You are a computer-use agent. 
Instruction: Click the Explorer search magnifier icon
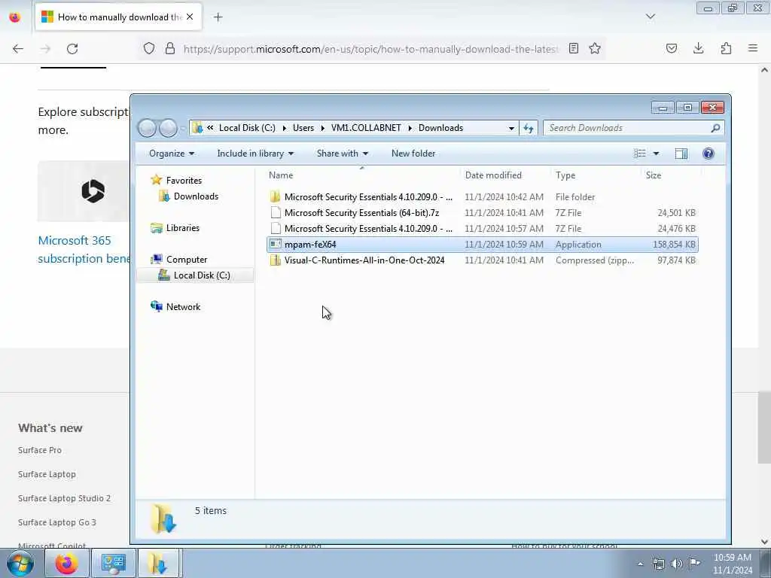tap(715, 128)
